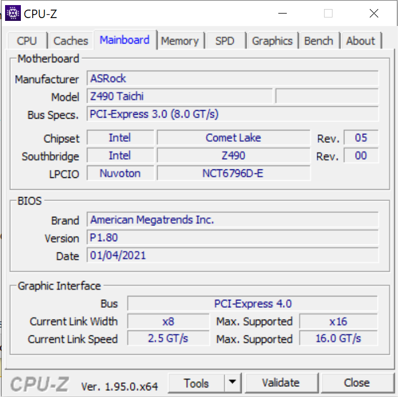Go to the About tab
The width and height of the screenshot is (398, 397).
tap(361, 41)
